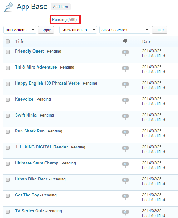Expand the All SEO Scores dropdown
Screen dimensions: 178x218
click(x=125, y=30)
